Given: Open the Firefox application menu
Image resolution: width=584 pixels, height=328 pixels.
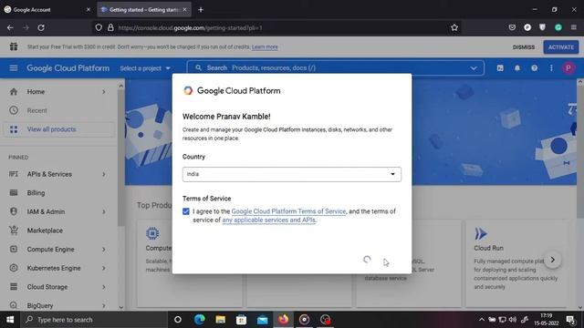Looking at the screenshot, I should pos(574,27).
